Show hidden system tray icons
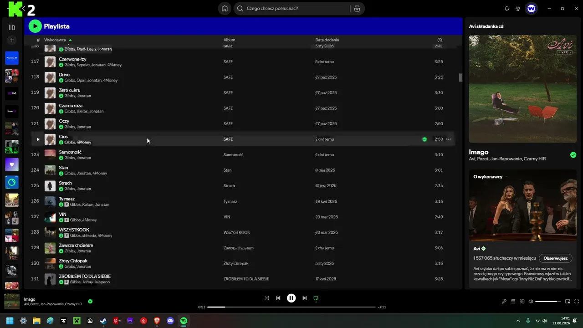Screen dimensions: 583x328 point(518,321)
